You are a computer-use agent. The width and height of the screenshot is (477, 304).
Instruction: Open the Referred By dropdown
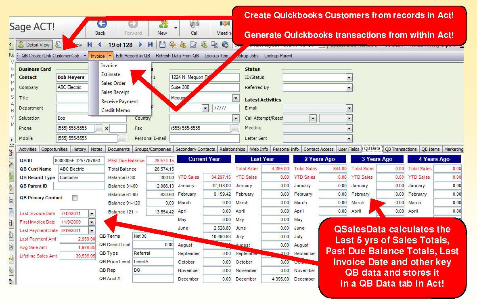tap(349, 88)
